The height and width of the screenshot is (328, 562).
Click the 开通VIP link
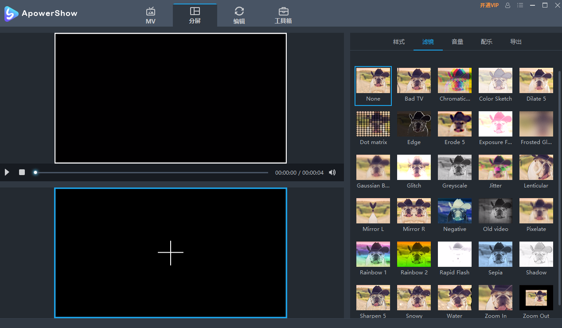point(489,5)
